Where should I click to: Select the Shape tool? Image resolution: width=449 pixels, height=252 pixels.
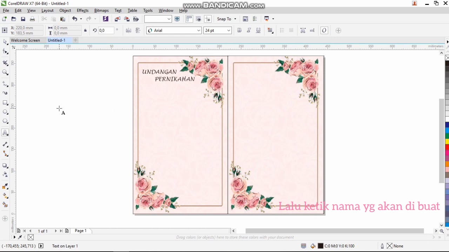click(x=5, y=52)
